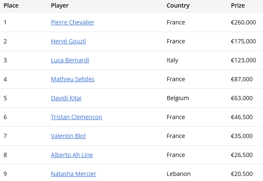Select the Italy country cell

click(x=172, y=60)
